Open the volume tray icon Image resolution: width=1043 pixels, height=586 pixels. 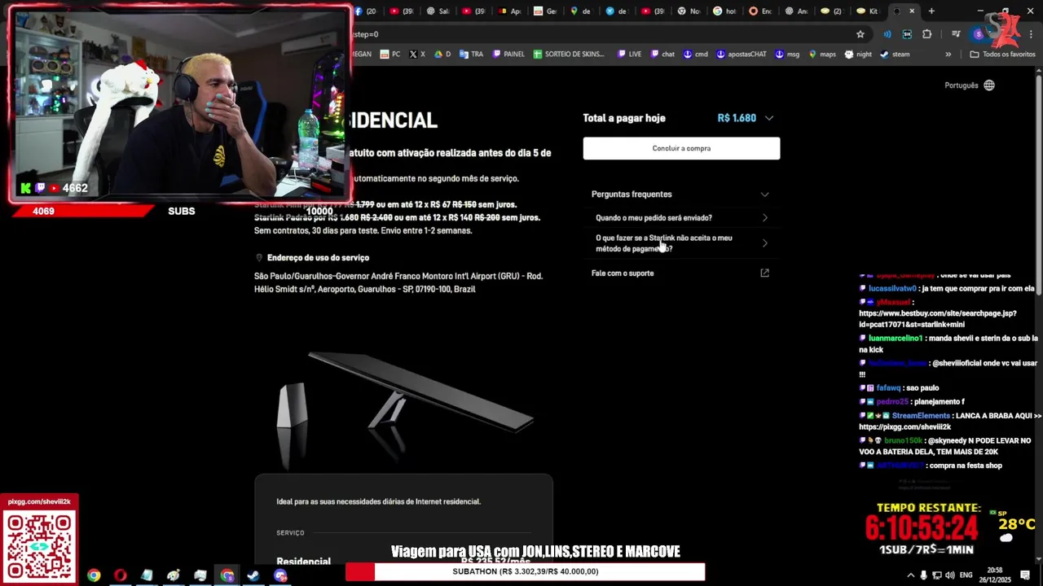[949, 575]
